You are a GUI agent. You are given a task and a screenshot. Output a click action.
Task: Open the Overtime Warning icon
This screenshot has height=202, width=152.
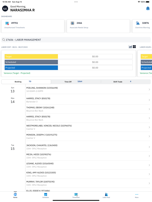[138, 23]
